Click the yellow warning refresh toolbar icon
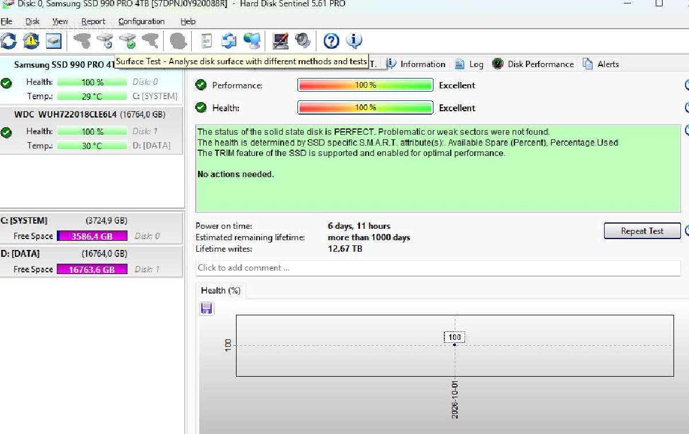Image resolution: width=689 pixels, height=434 pixels. pos(31,41)
